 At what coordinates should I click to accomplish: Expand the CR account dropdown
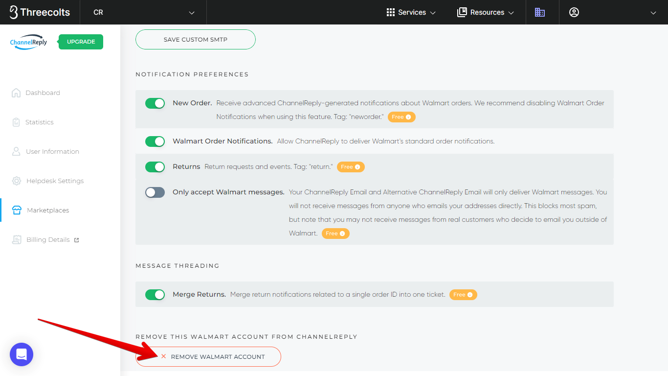click(x=143, y=12)
